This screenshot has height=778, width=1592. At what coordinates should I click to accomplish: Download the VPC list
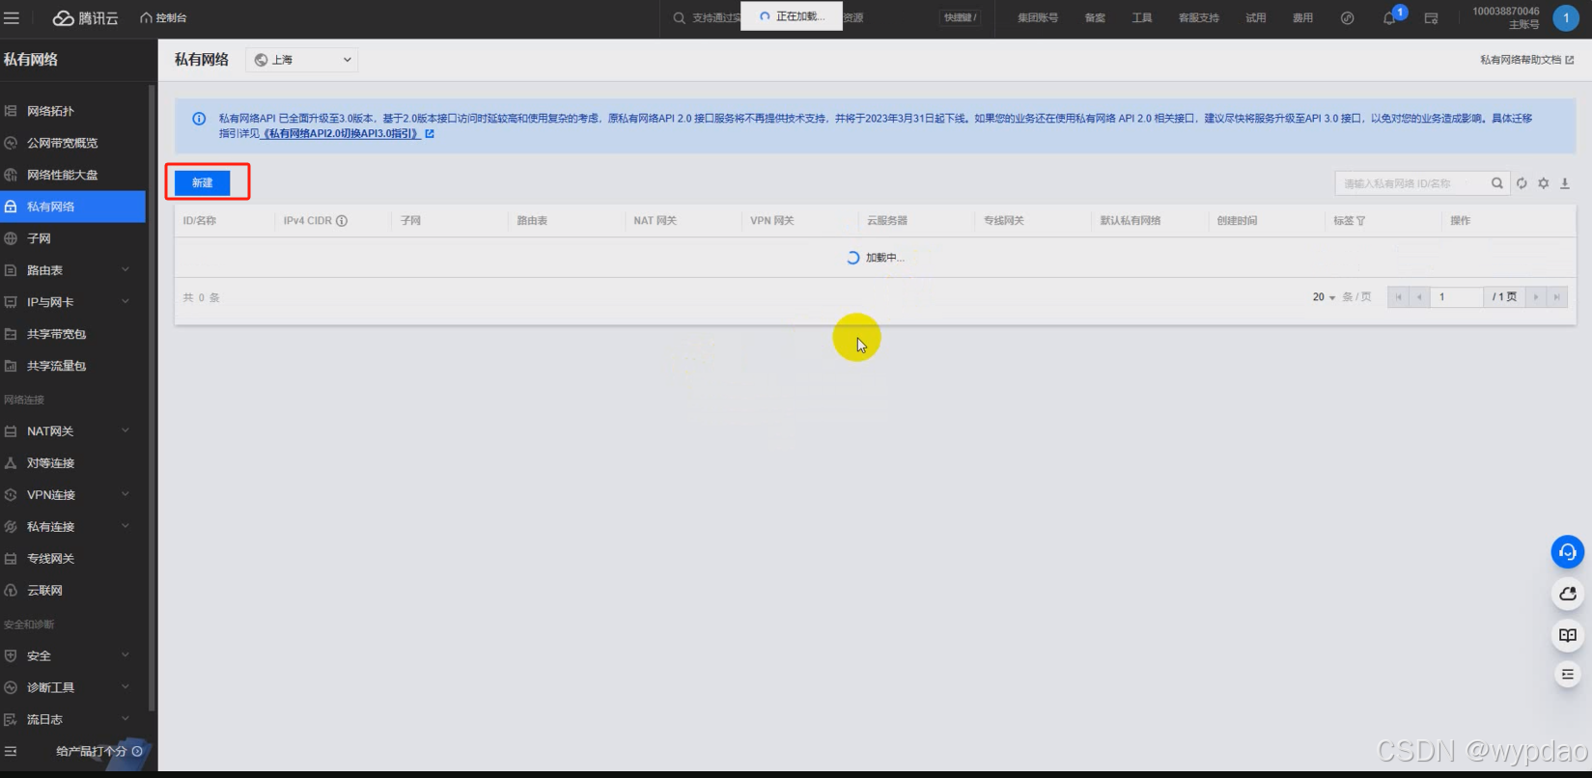point(1565,183)
